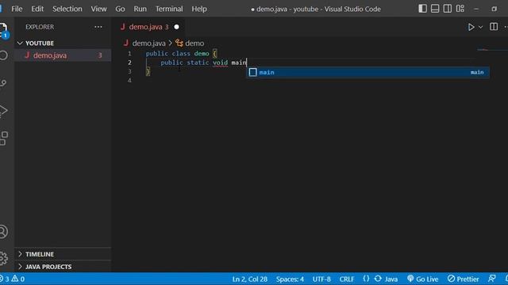Image resolution: width=508 pixels, height=285 pixels.
Task: Click Prettier status bar item
Action: 464,279
